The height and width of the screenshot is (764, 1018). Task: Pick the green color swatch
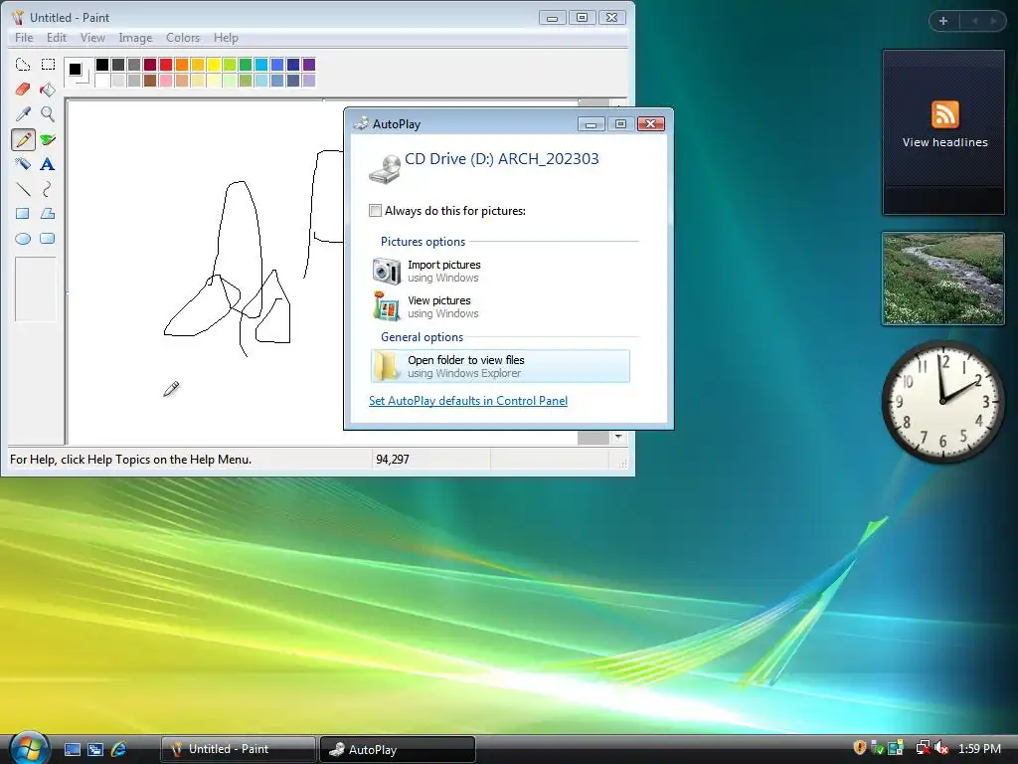tap(246, 65)
